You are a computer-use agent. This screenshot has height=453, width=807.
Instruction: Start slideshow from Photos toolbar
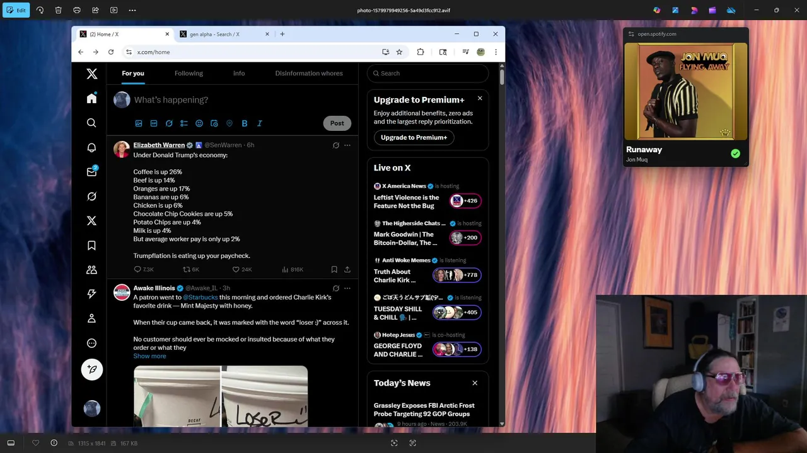point(113,10)
